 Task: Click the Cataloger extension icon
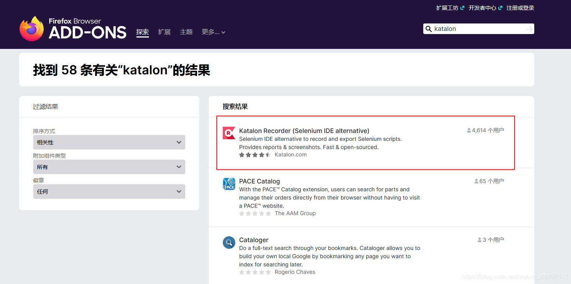click(x=229, y=243)
